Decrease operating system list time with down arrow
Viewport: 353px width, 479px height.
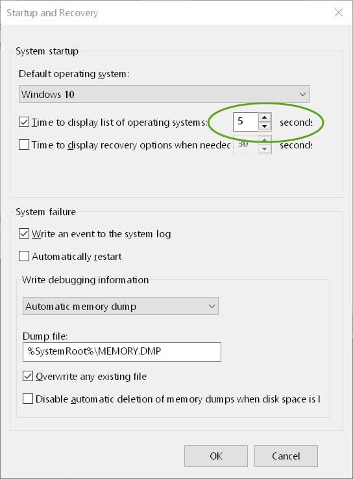click(x=265, y=126)
